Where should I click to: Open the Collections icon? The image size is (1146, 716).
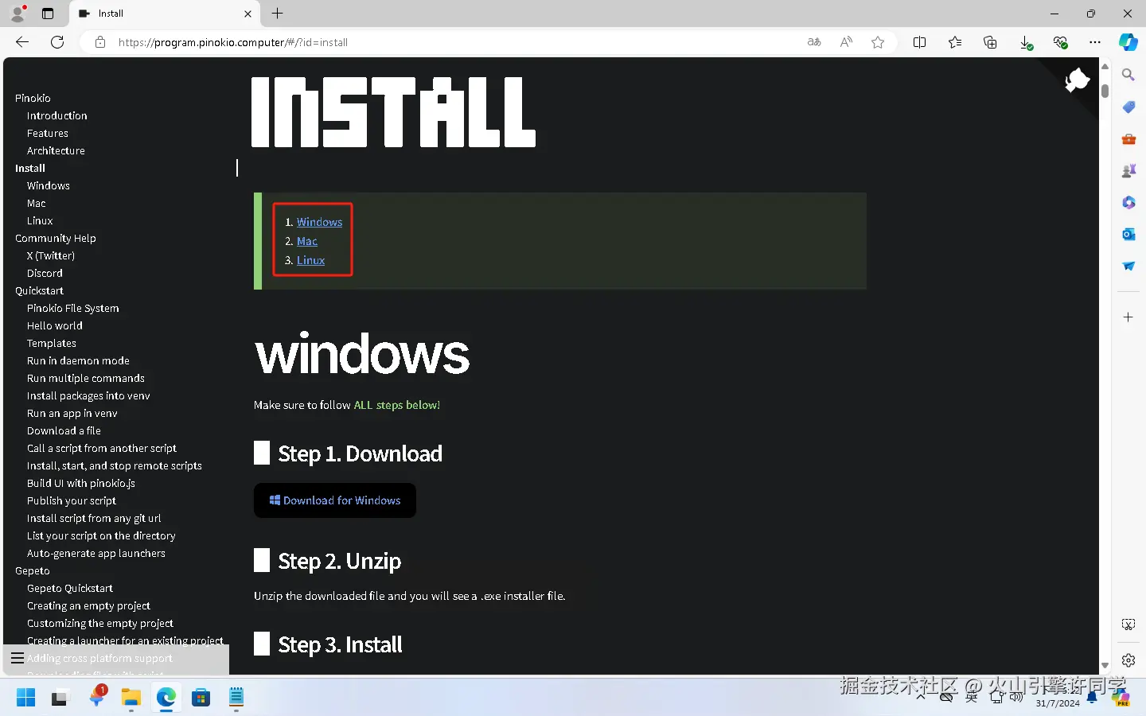pyautogui.click(x=990, y=42)
